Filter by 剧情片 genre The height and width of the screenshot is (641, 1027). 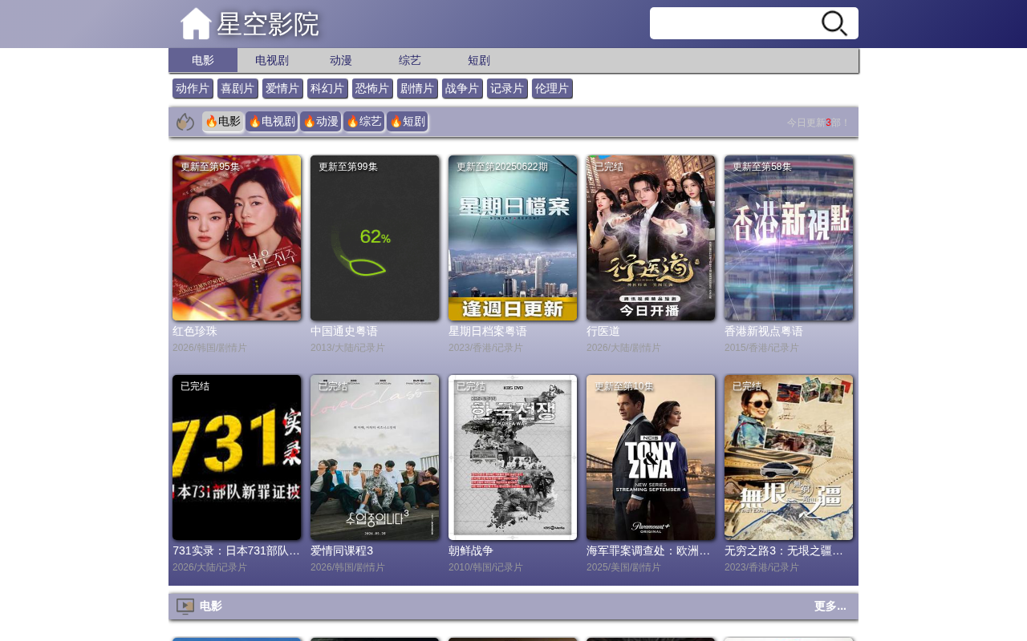coord(417,89)
